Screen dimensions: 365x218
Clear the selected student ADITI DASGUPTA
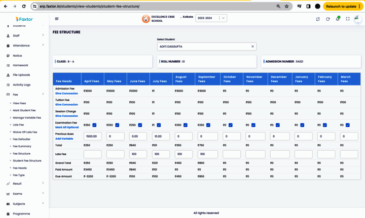252,47
